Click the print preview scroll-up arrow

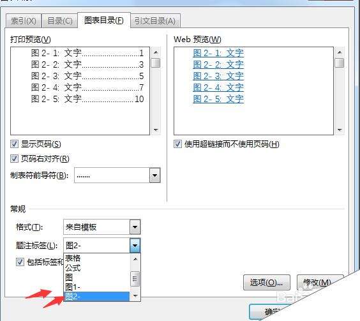point(156,52)
